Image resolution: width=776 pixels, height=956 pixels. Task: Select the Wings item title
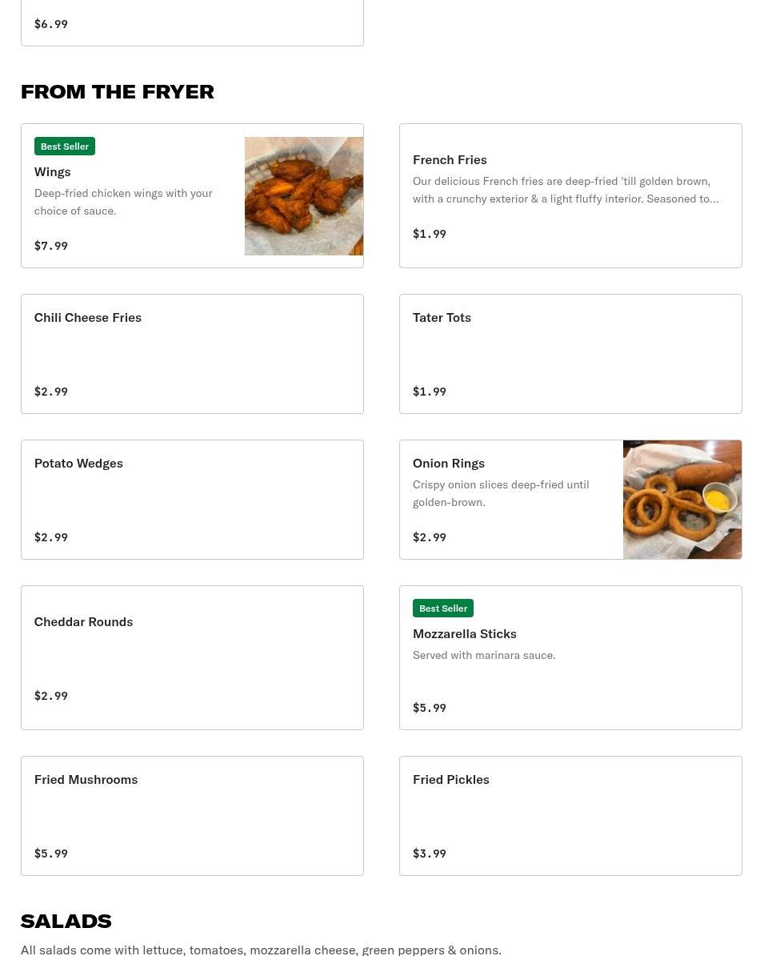[52, 171]
